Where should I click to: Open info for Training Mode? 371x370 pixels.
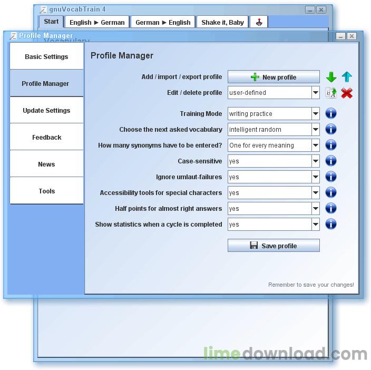point(331,113)
